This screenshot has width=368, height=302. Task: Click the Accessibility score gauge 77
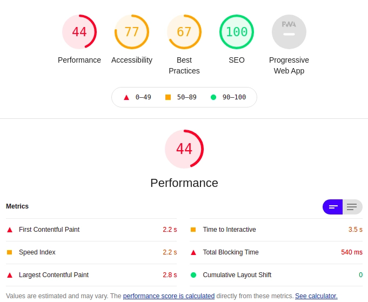[x=132, y=32]
